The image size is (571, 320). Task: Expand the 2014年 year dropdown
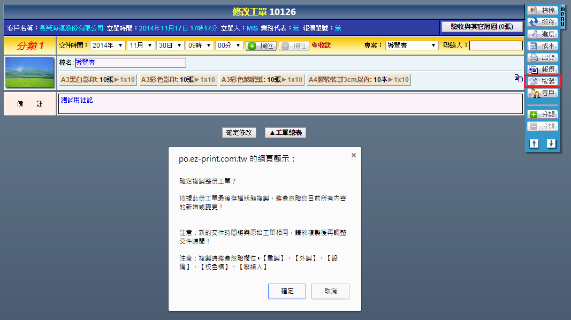(108, 45)
